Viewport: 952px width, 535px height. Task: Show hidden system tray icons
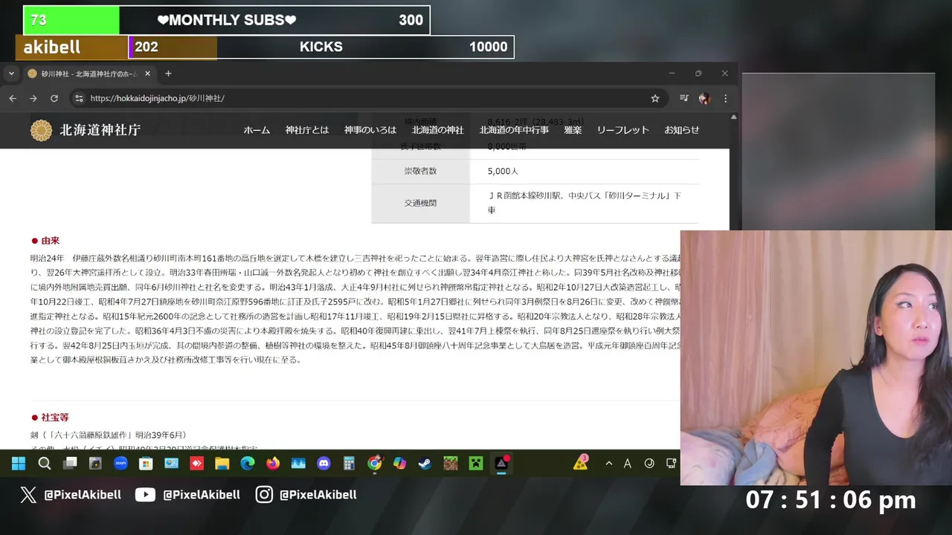608,464
